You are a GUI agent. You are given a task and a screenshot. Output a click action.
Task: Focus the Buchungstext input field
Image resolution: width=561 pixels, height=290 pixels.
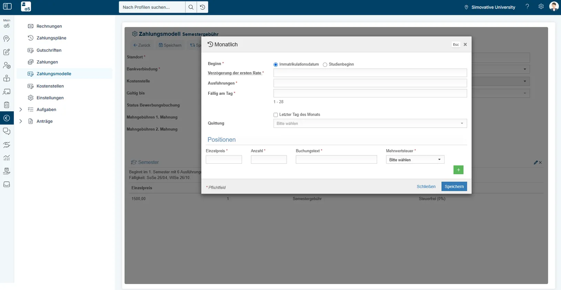(x=336, y=159)
